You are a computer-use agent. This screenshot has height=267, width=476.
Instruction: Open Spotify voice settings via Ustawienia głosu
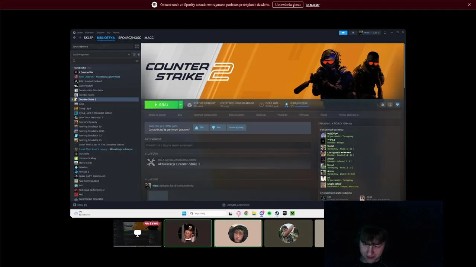tap(287, 5)
